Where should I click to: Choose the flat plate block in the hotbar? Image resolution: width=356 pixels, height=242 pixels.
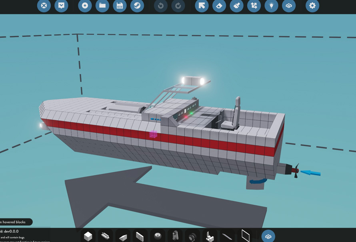point(140,236)
